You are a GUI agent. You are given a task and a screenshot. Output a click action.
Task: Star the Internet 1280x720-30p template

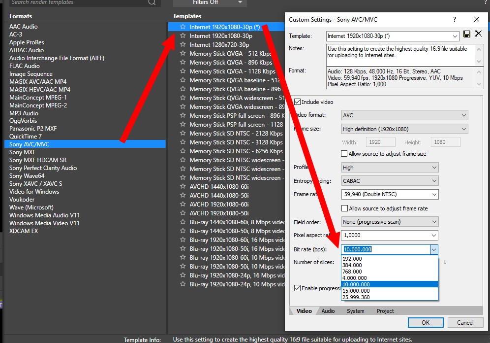[183, 45]
